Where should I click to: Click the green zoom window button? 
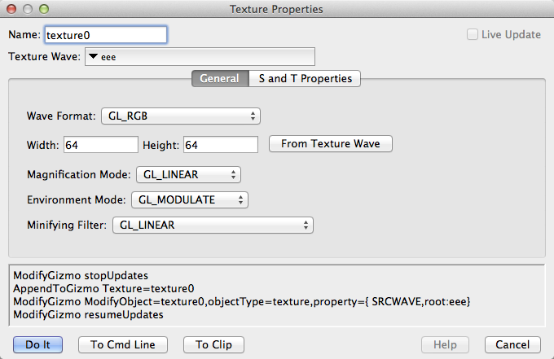43,9
